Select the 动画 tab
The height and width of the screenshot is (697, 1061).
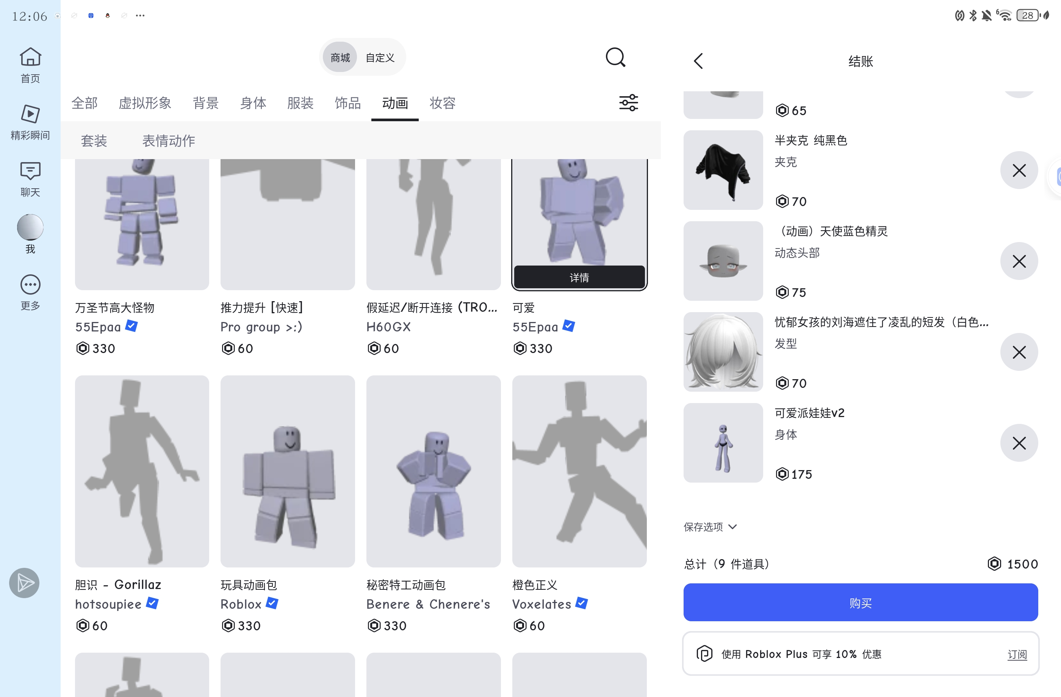(x=394, y=103)
